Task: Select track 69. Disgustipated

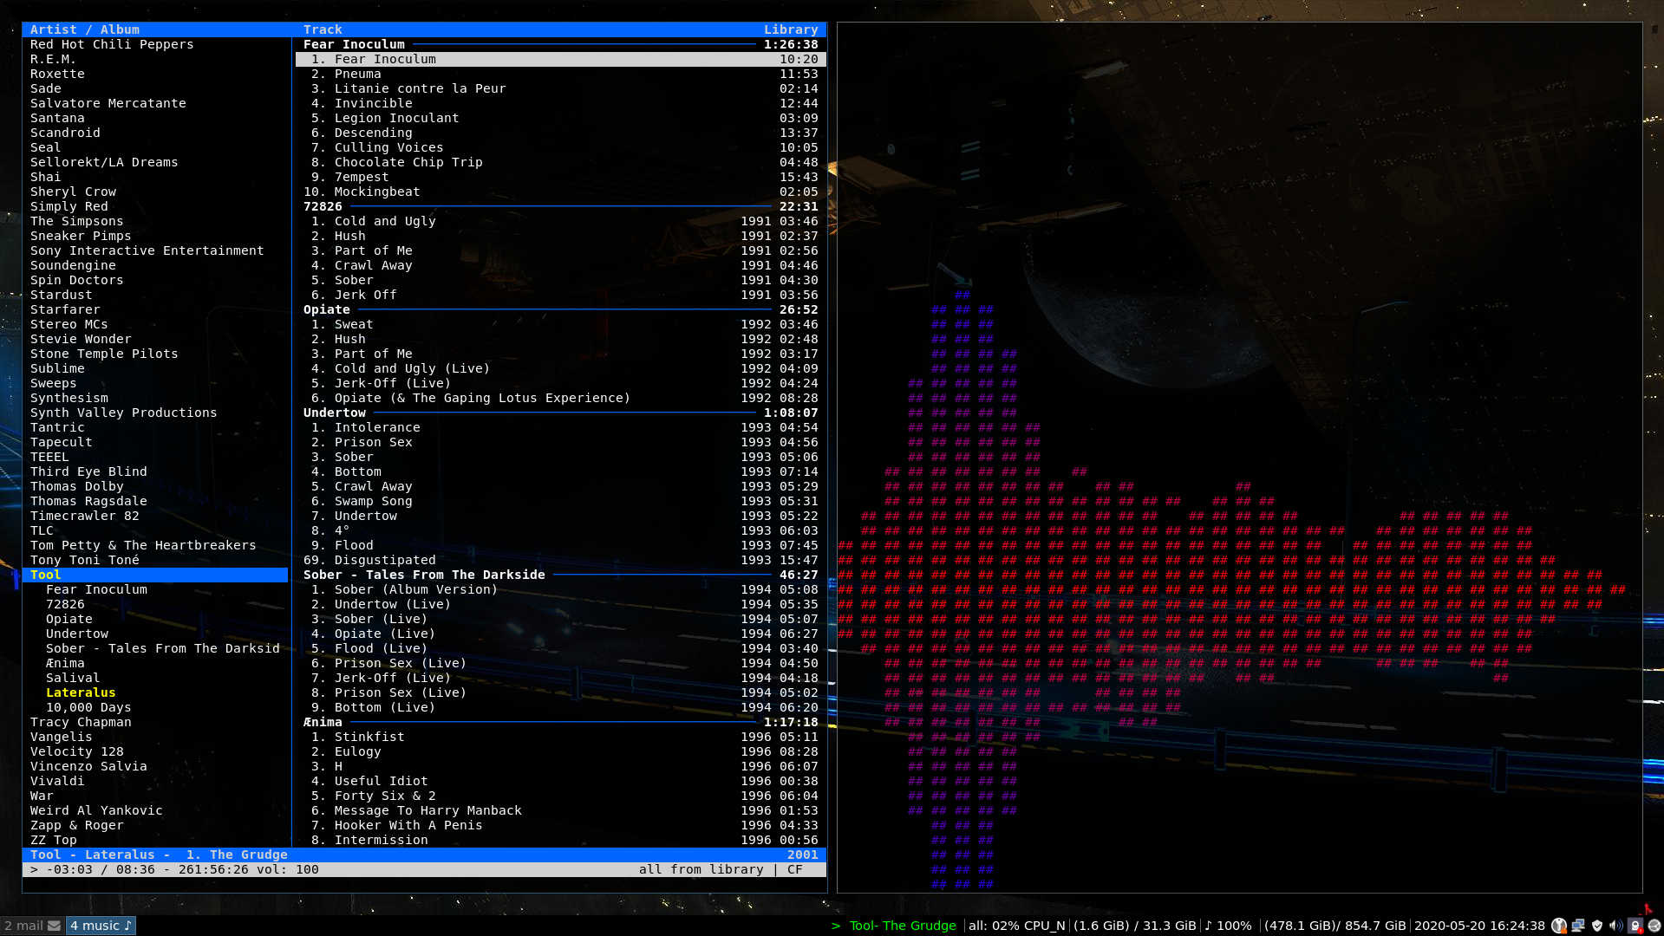Action: [x=560, y=560]
